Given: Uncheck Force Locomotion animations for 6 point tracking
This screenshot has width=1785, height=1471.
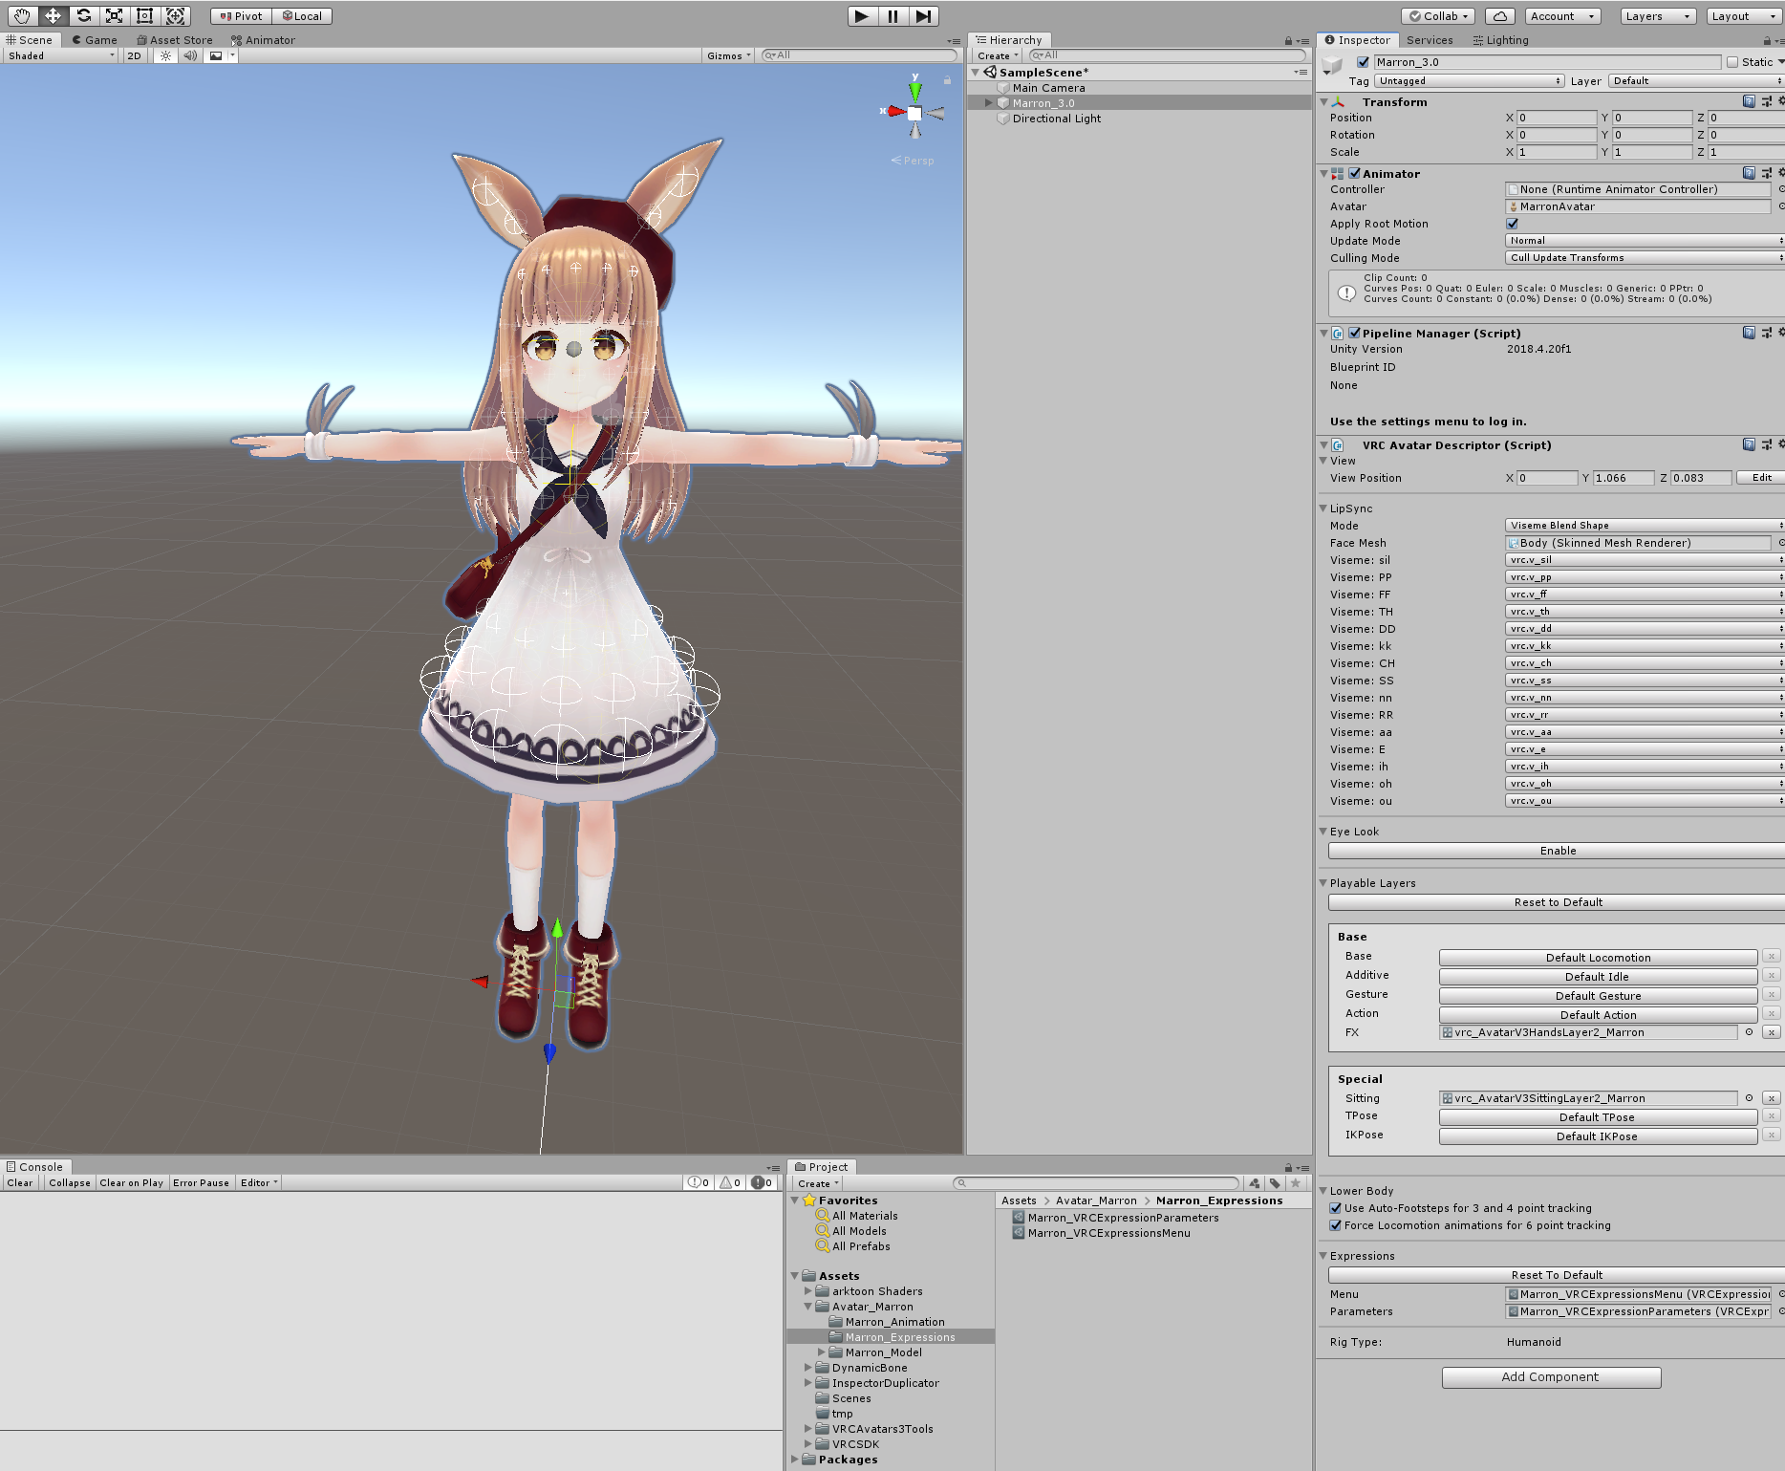Looking at the screenshot, I should click(x=1336, y=1225).
